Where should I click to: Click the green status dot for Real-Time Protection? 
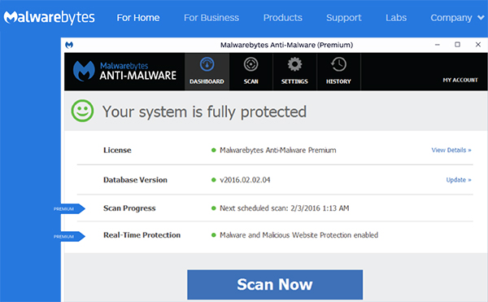213,234
